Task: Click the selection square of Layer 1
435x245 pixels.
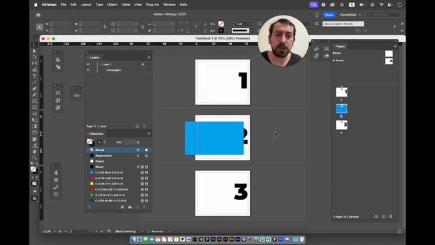Action: [148, 65]
